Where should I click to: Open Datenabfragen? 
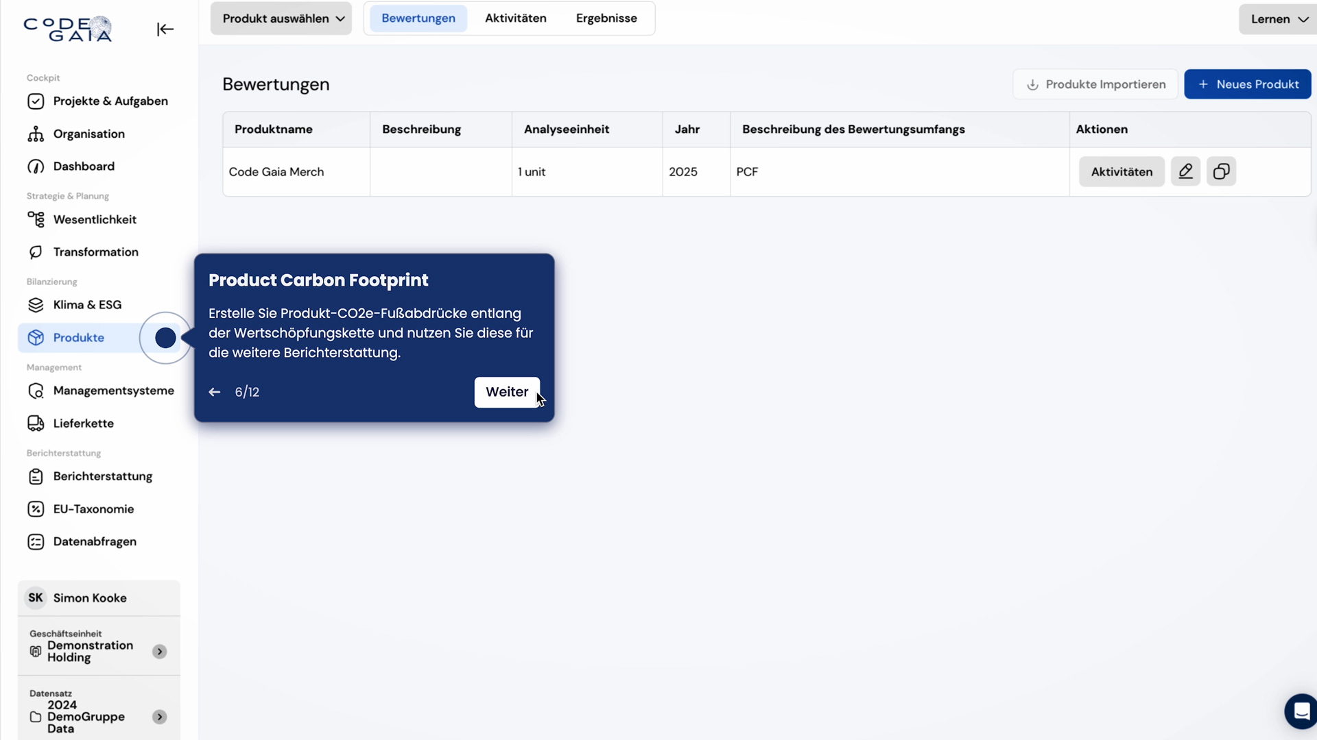tap(99, 541)
